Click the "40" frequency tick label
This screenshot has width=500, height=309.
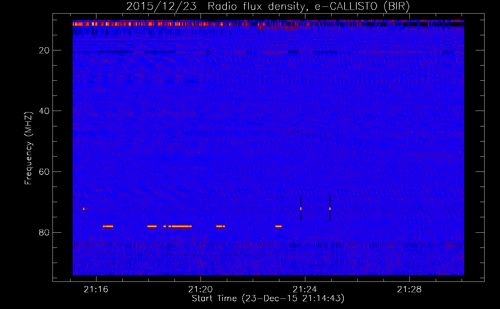(x=44, y=111)
